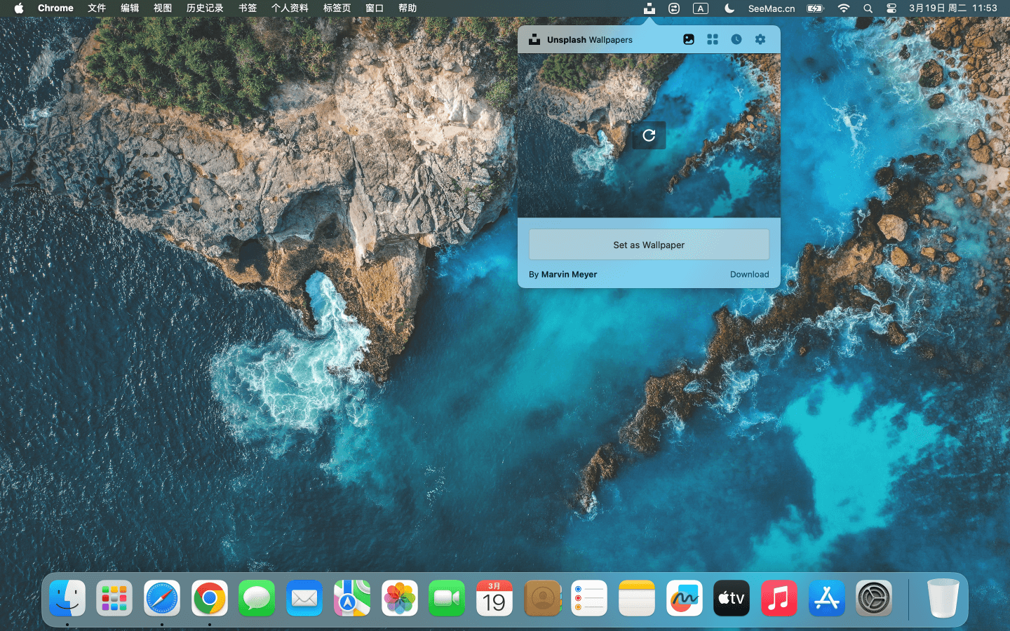Open Control Center icon
1010x631 pixels.
pos(891,8)
